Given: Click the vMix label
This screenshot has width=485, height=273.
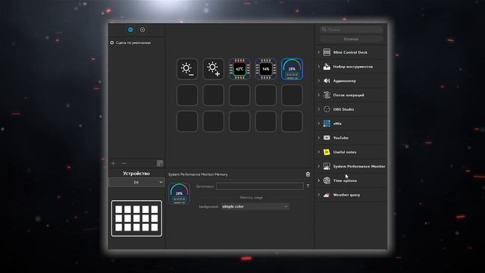Looking at the screenshot, I should pyautogui.click(x=337, y=124).
